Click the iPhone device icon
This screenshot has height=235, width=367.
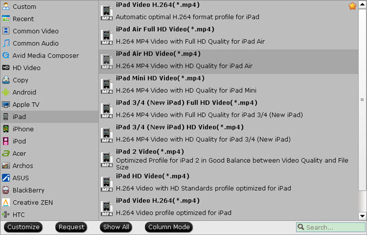coord(6,129)
